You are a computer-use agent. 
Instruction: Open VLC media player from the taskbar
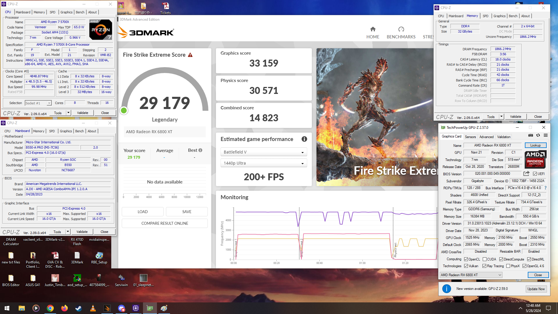coord(93,308)
